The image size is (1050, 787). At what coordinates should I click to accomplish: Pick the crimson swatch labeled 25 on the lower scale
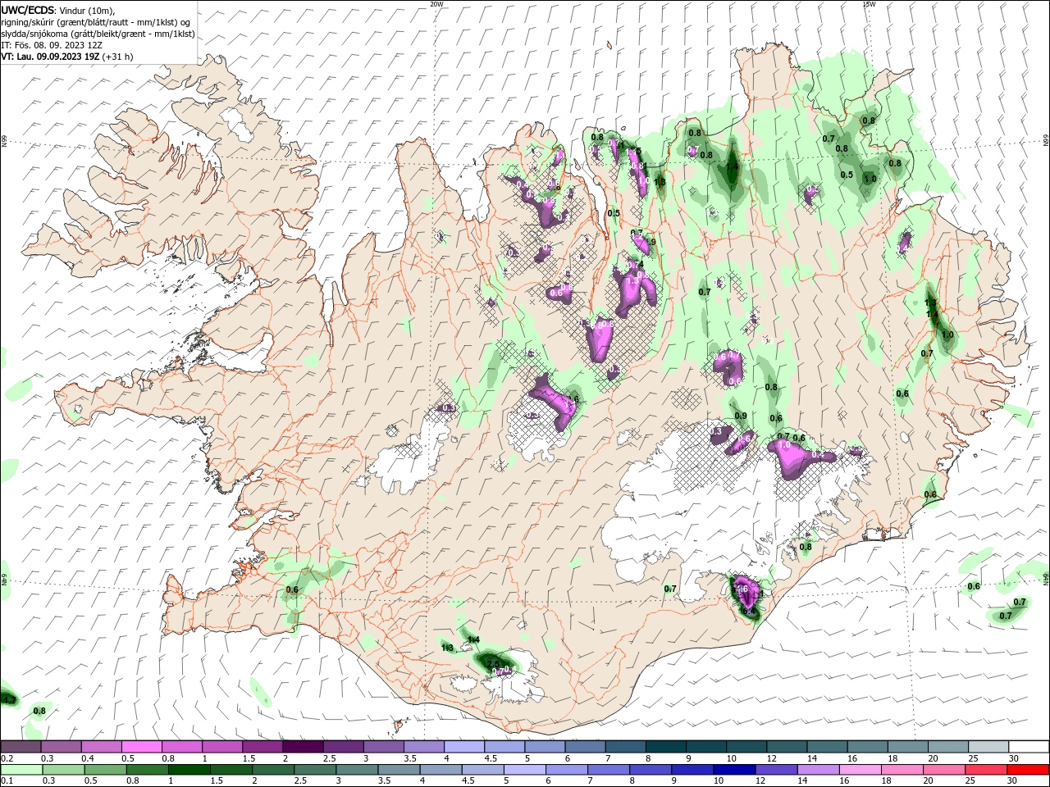pyautogui.click(x=986, y=770)
